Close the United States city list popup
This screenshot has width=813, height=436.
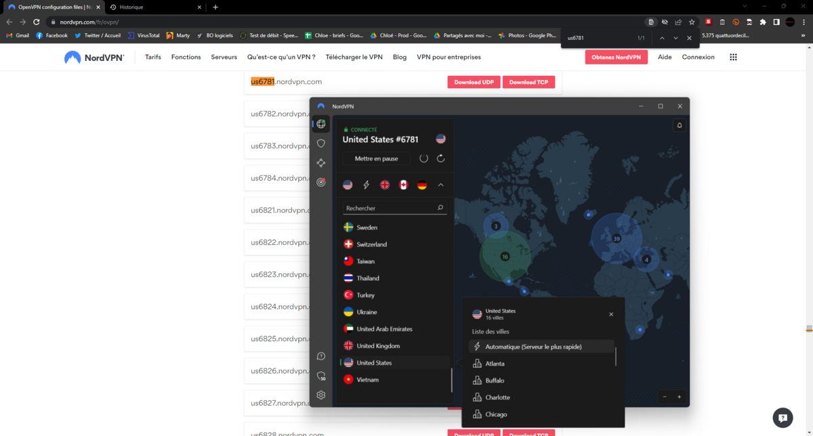[x=611, y=314]
